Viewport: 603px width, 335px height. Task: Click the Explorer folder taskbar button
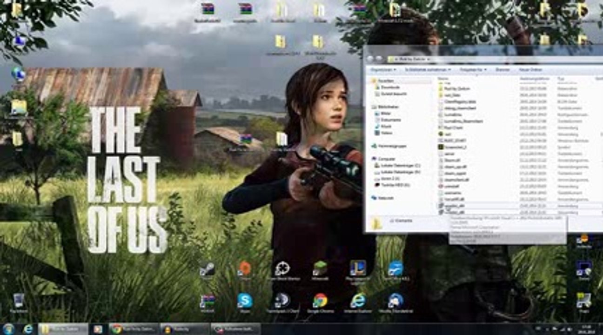coord(63,329)
